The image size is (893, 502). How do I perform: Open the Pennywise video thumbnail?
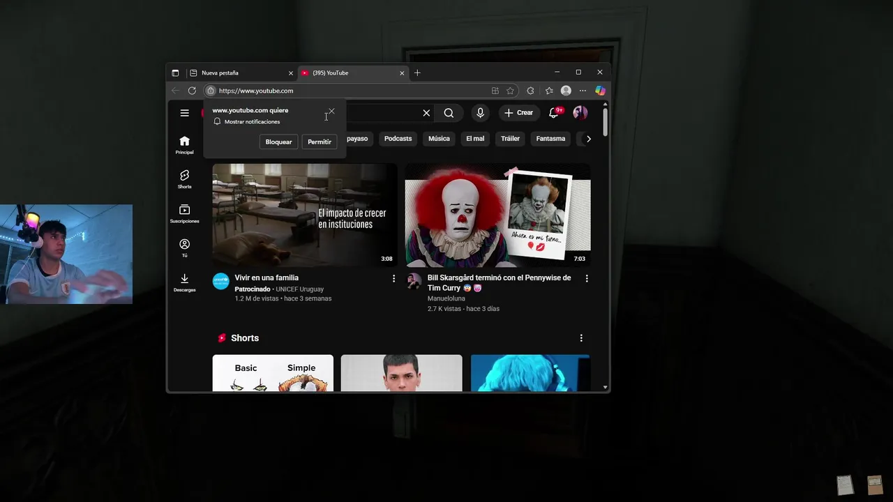point(497,215)
